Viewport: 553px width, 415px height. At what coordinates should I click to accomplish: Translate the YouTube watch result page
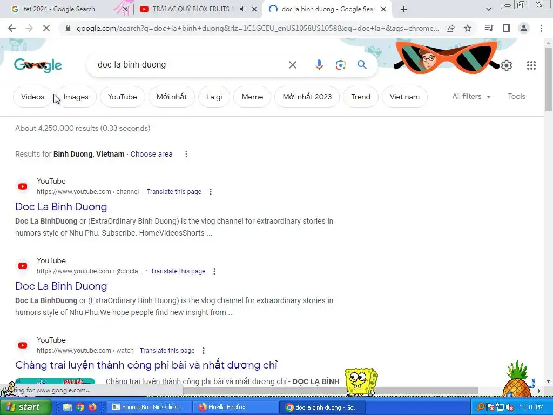tap(167, 351)
